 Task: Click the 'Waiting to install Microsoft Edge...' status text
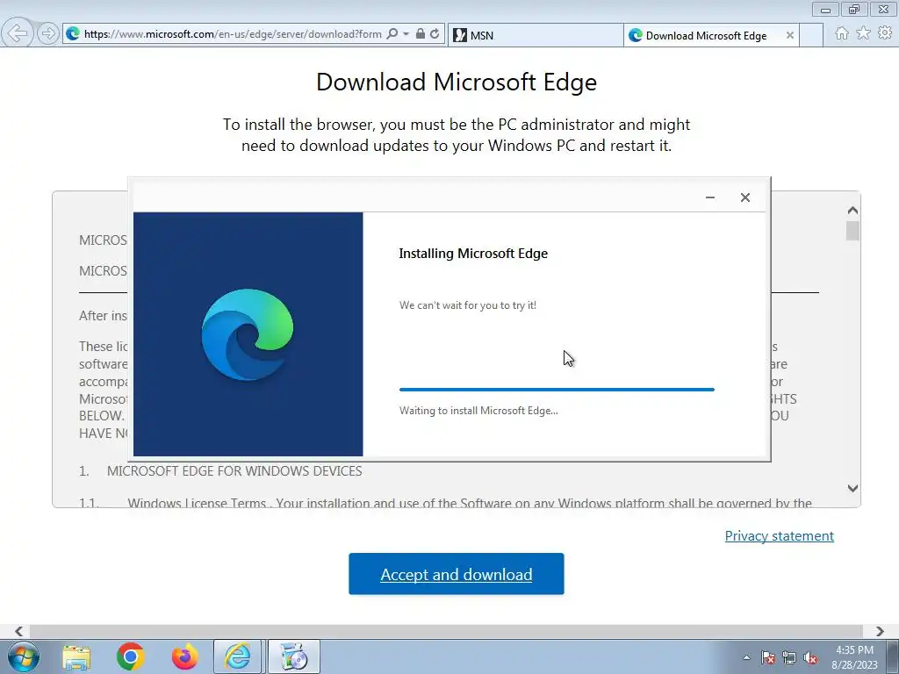pos(478,411)
